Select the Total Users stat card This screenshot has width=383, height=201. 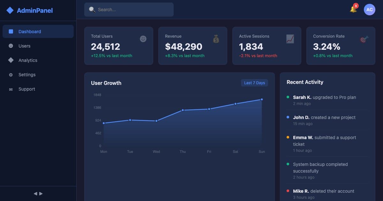point(119,46)
